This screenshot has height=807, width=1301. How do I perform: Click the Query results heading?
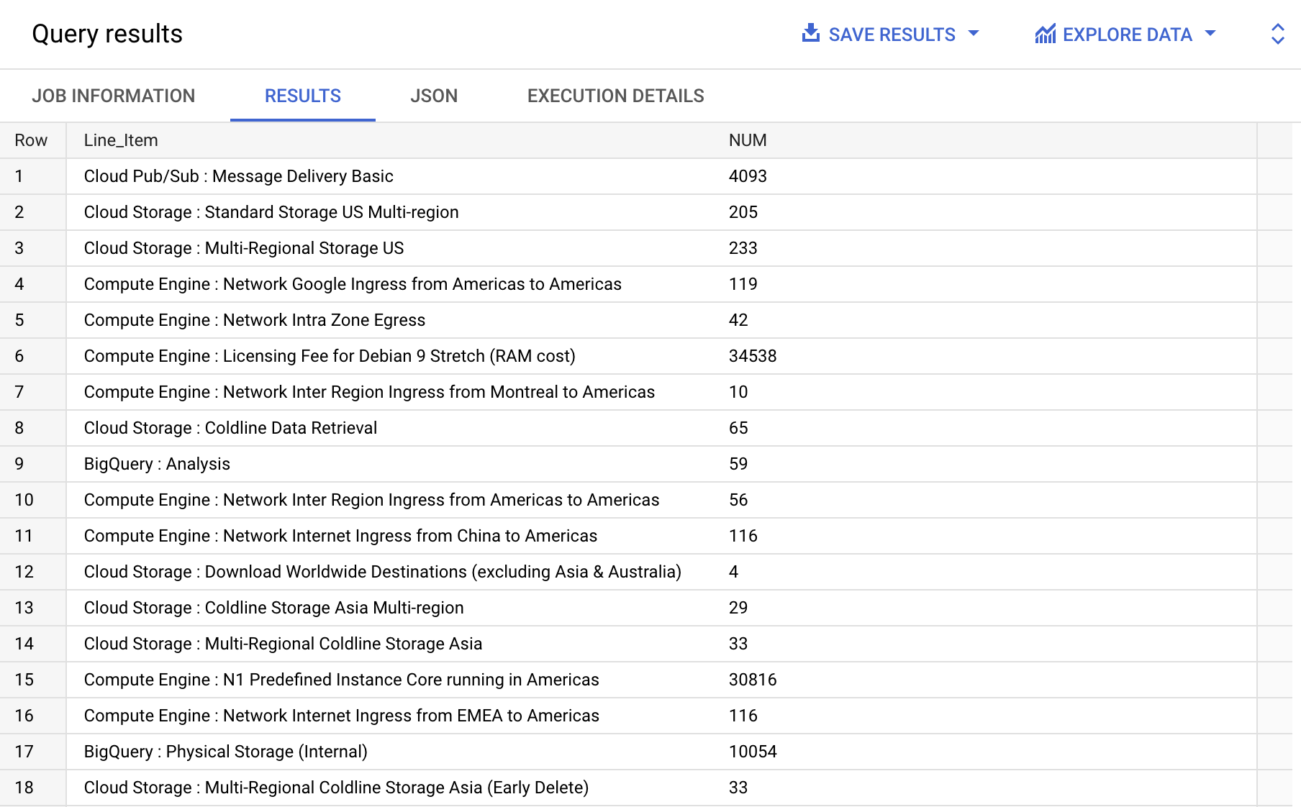(107, 34)
